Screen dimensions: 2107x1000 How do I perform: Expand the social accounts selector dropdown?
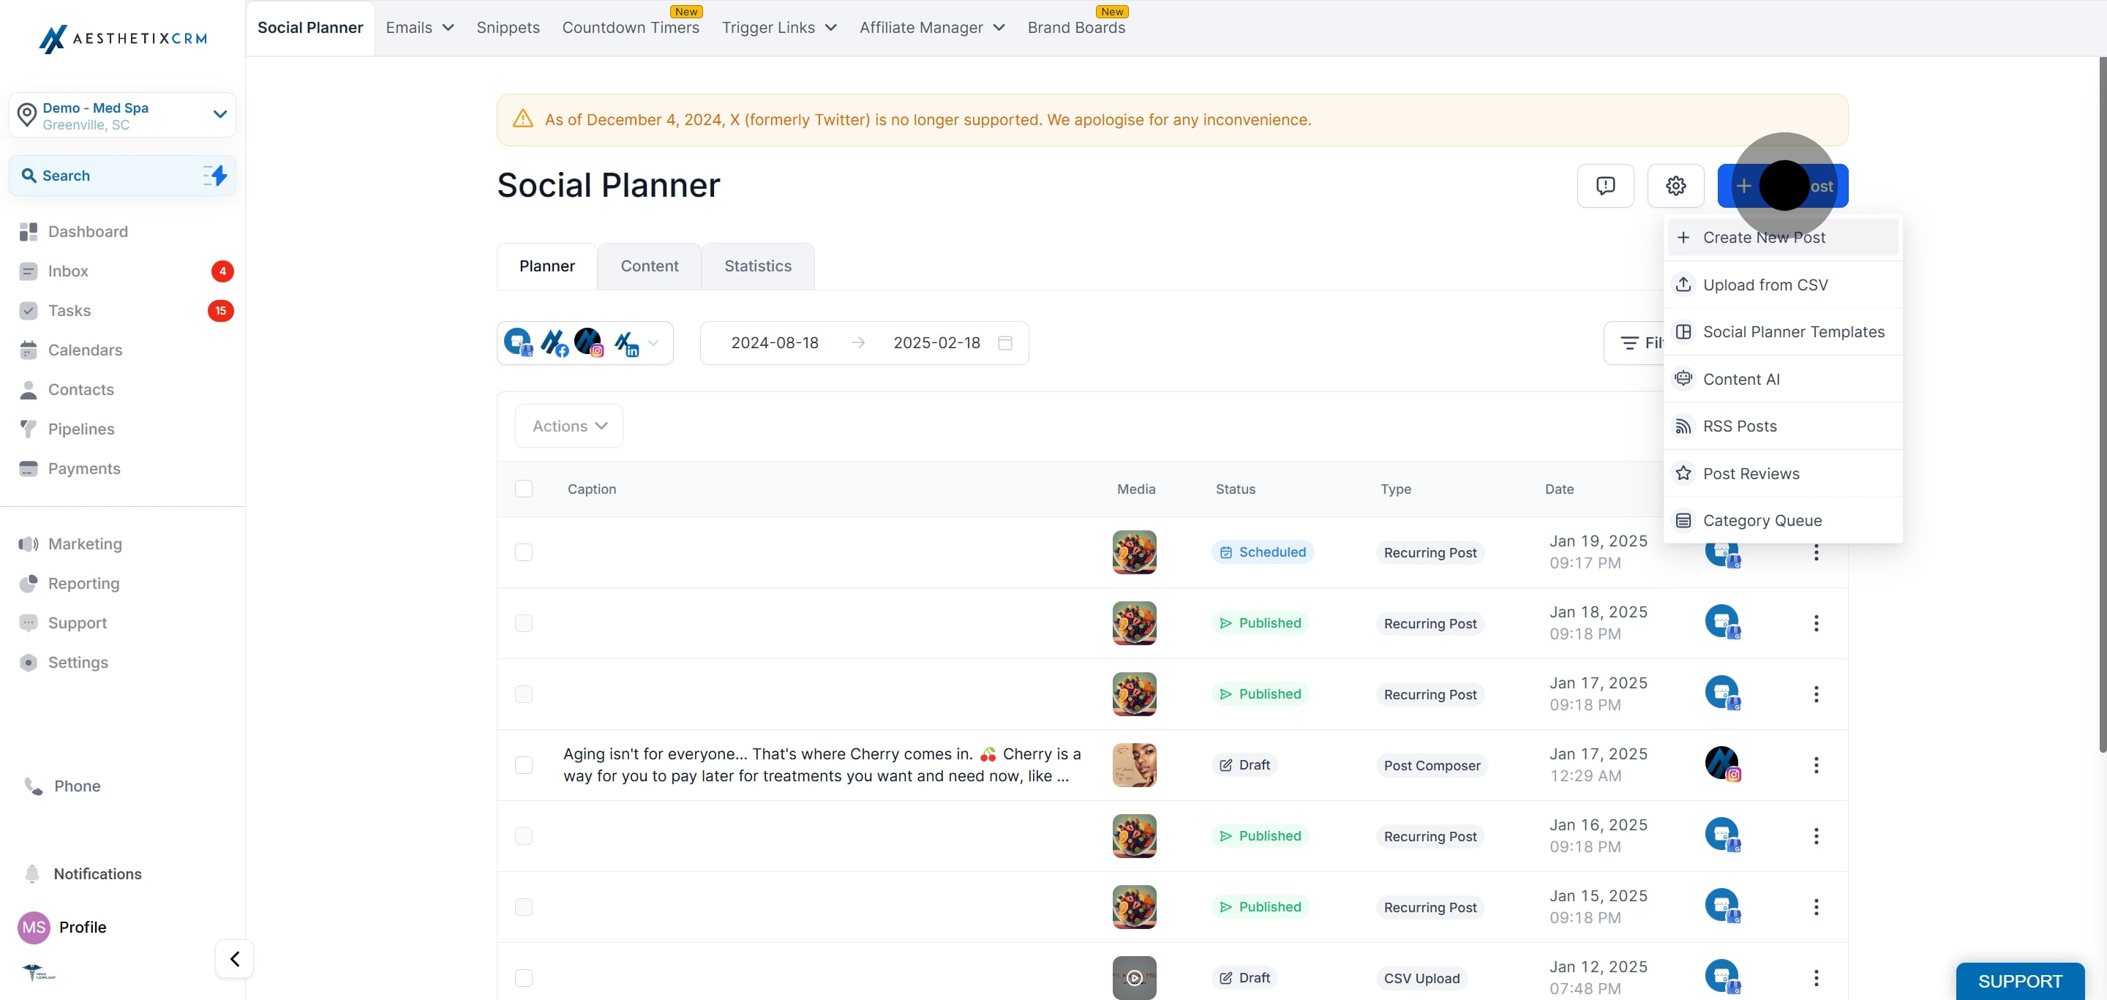[653, 342]
